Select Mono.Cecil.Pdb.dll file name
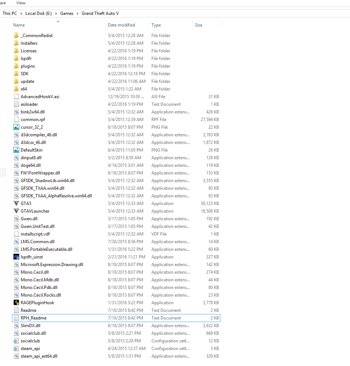The image size is (350, 366). coord(39,287)
